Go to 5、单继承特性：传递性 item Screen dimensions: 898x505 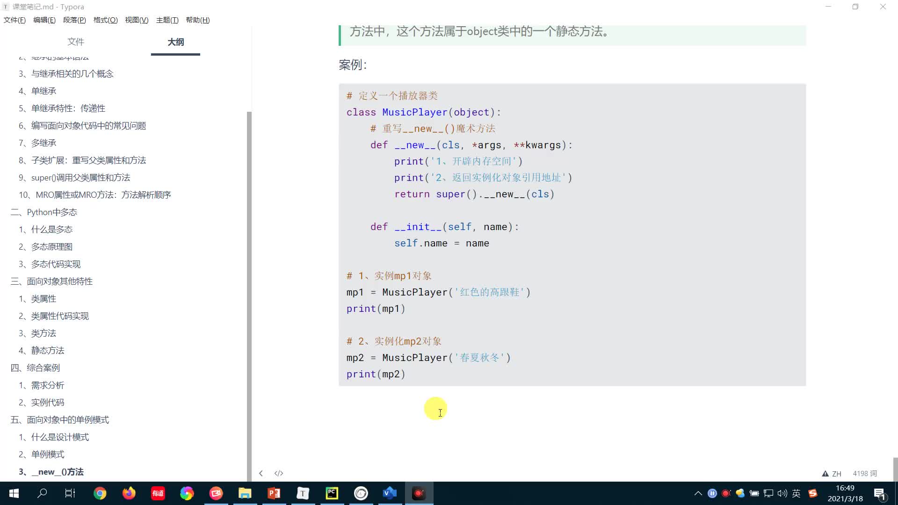click(62, 108)
